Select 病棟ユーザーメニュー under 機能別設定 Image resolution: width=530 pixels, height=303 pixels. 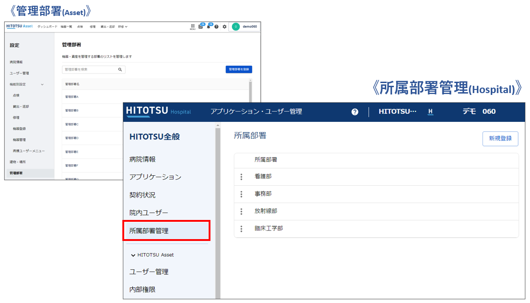pyautogui.click(x=29, y=151)
